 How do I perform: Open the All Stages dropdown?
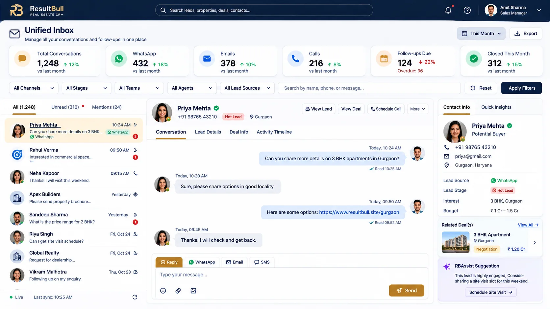86,88
